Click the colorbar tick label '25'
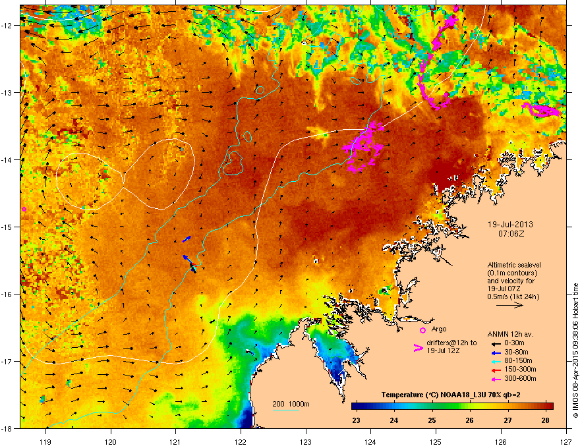Image resolution: width=580 pixels, height=448 pixels. point(432,420)
